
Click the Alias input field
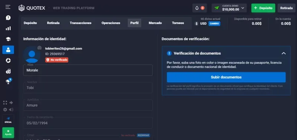pos(88,70)
